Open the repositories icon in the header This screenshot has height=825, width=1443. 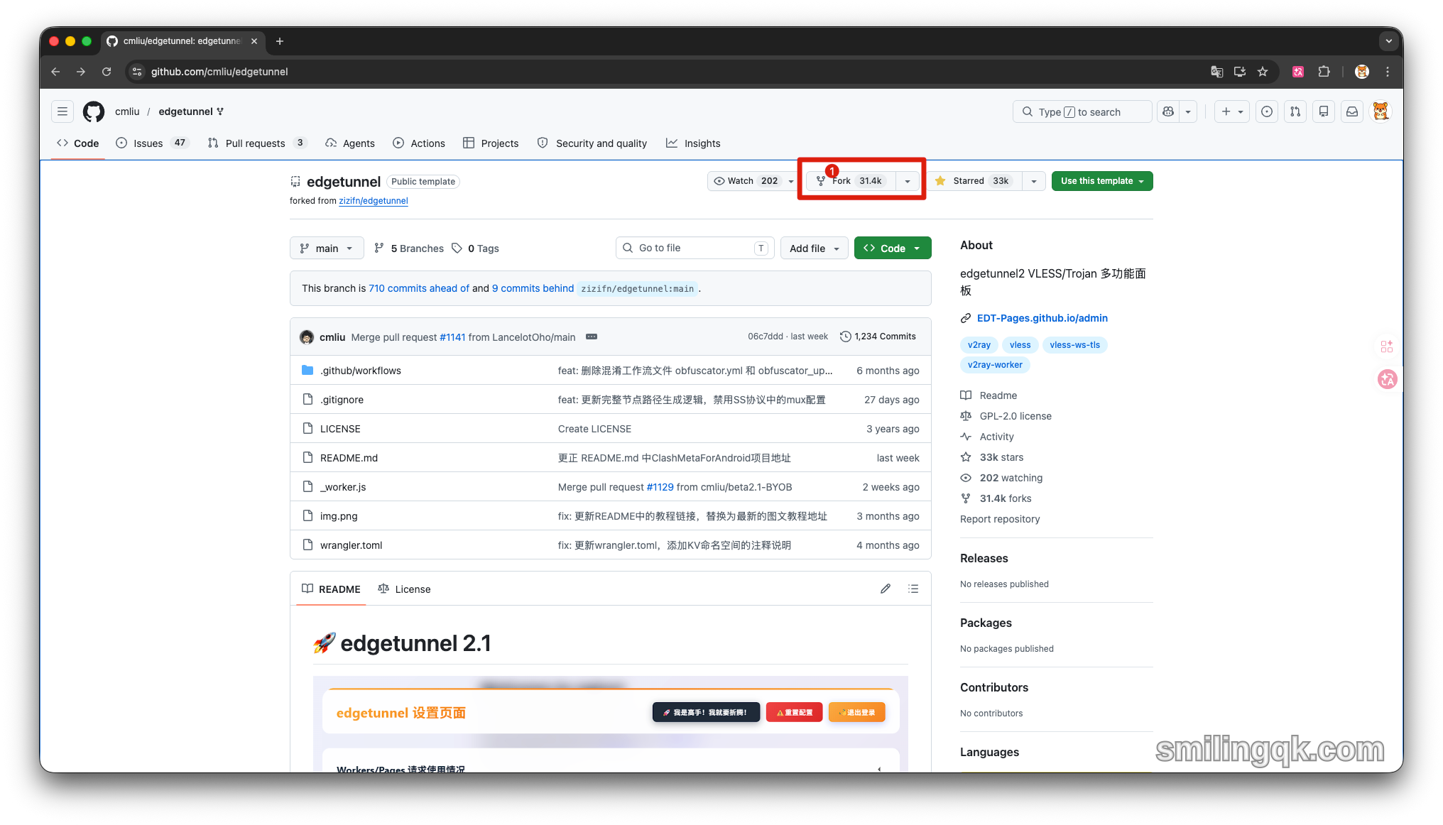[x=1324, y=111]
